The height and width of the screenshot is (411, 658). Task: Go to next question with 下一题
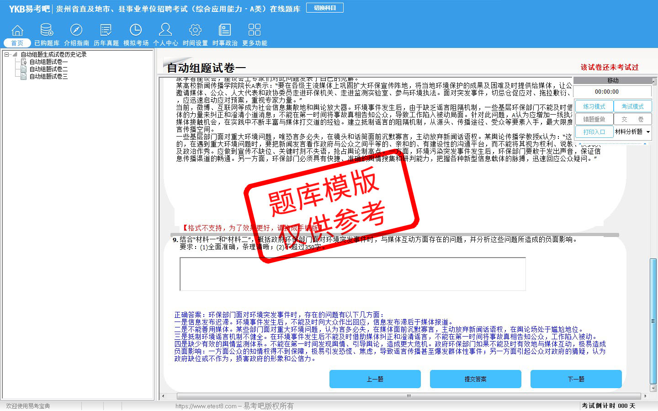[576, 379]
